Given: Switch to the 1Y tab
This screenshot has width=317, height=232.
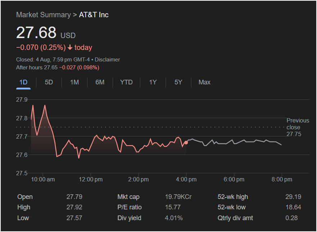Looking at the screenshot, I should 153,82.
